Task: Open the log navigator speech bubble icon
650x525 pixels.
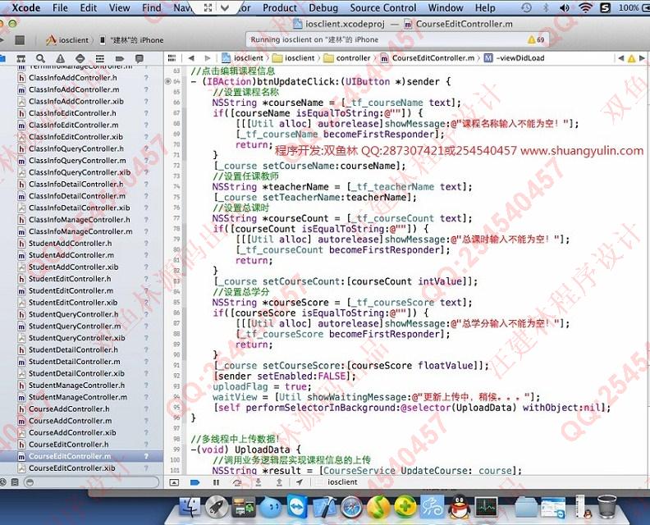Action: (x=140, y=58)
